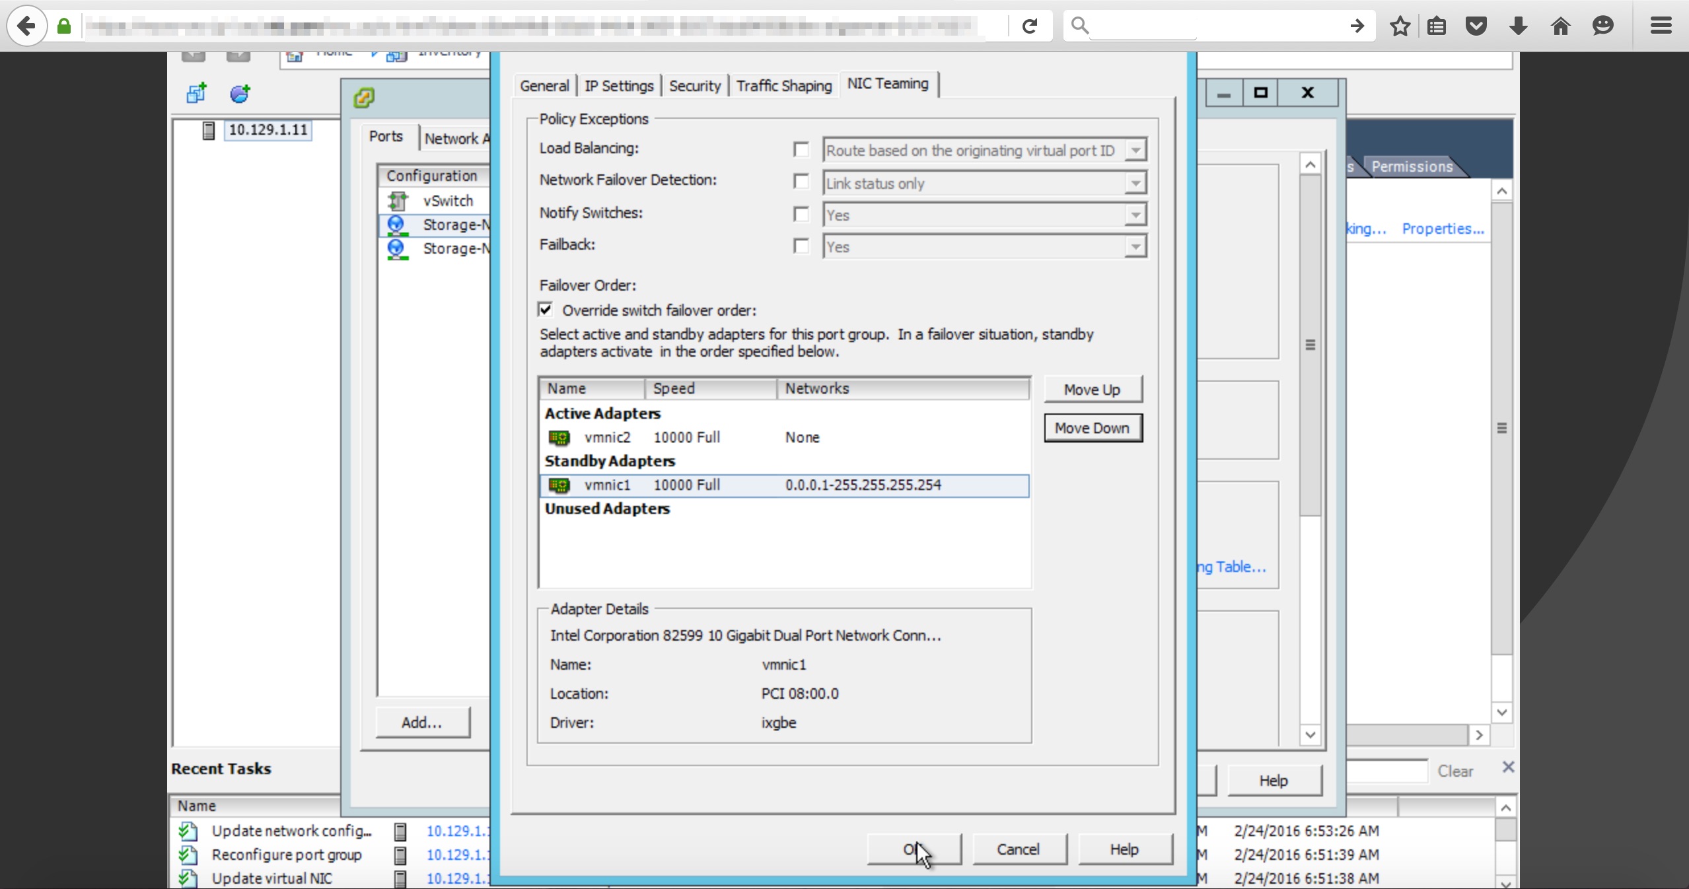Switch to the Traffic Shaping tab
This screenshot has width=1689, height=889.
[783, 86]
